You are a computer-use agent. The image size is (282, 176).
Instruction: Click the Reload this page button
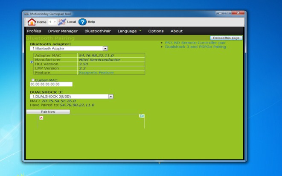click(x=226, y=38)
